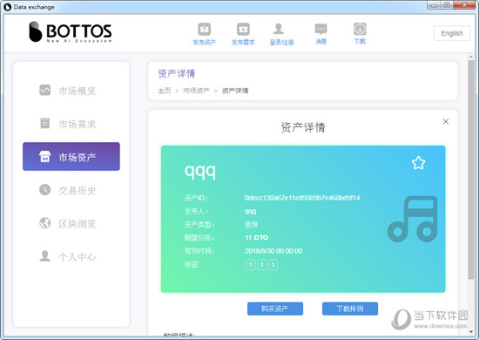
Task: Click the vertical scrollbar thumb
Action: (x=471, y=169)
